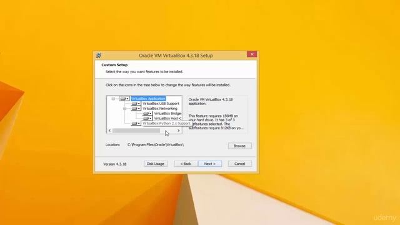Select the VirtualBox Bridged tree item
The image size is (400, 225).
167,114
